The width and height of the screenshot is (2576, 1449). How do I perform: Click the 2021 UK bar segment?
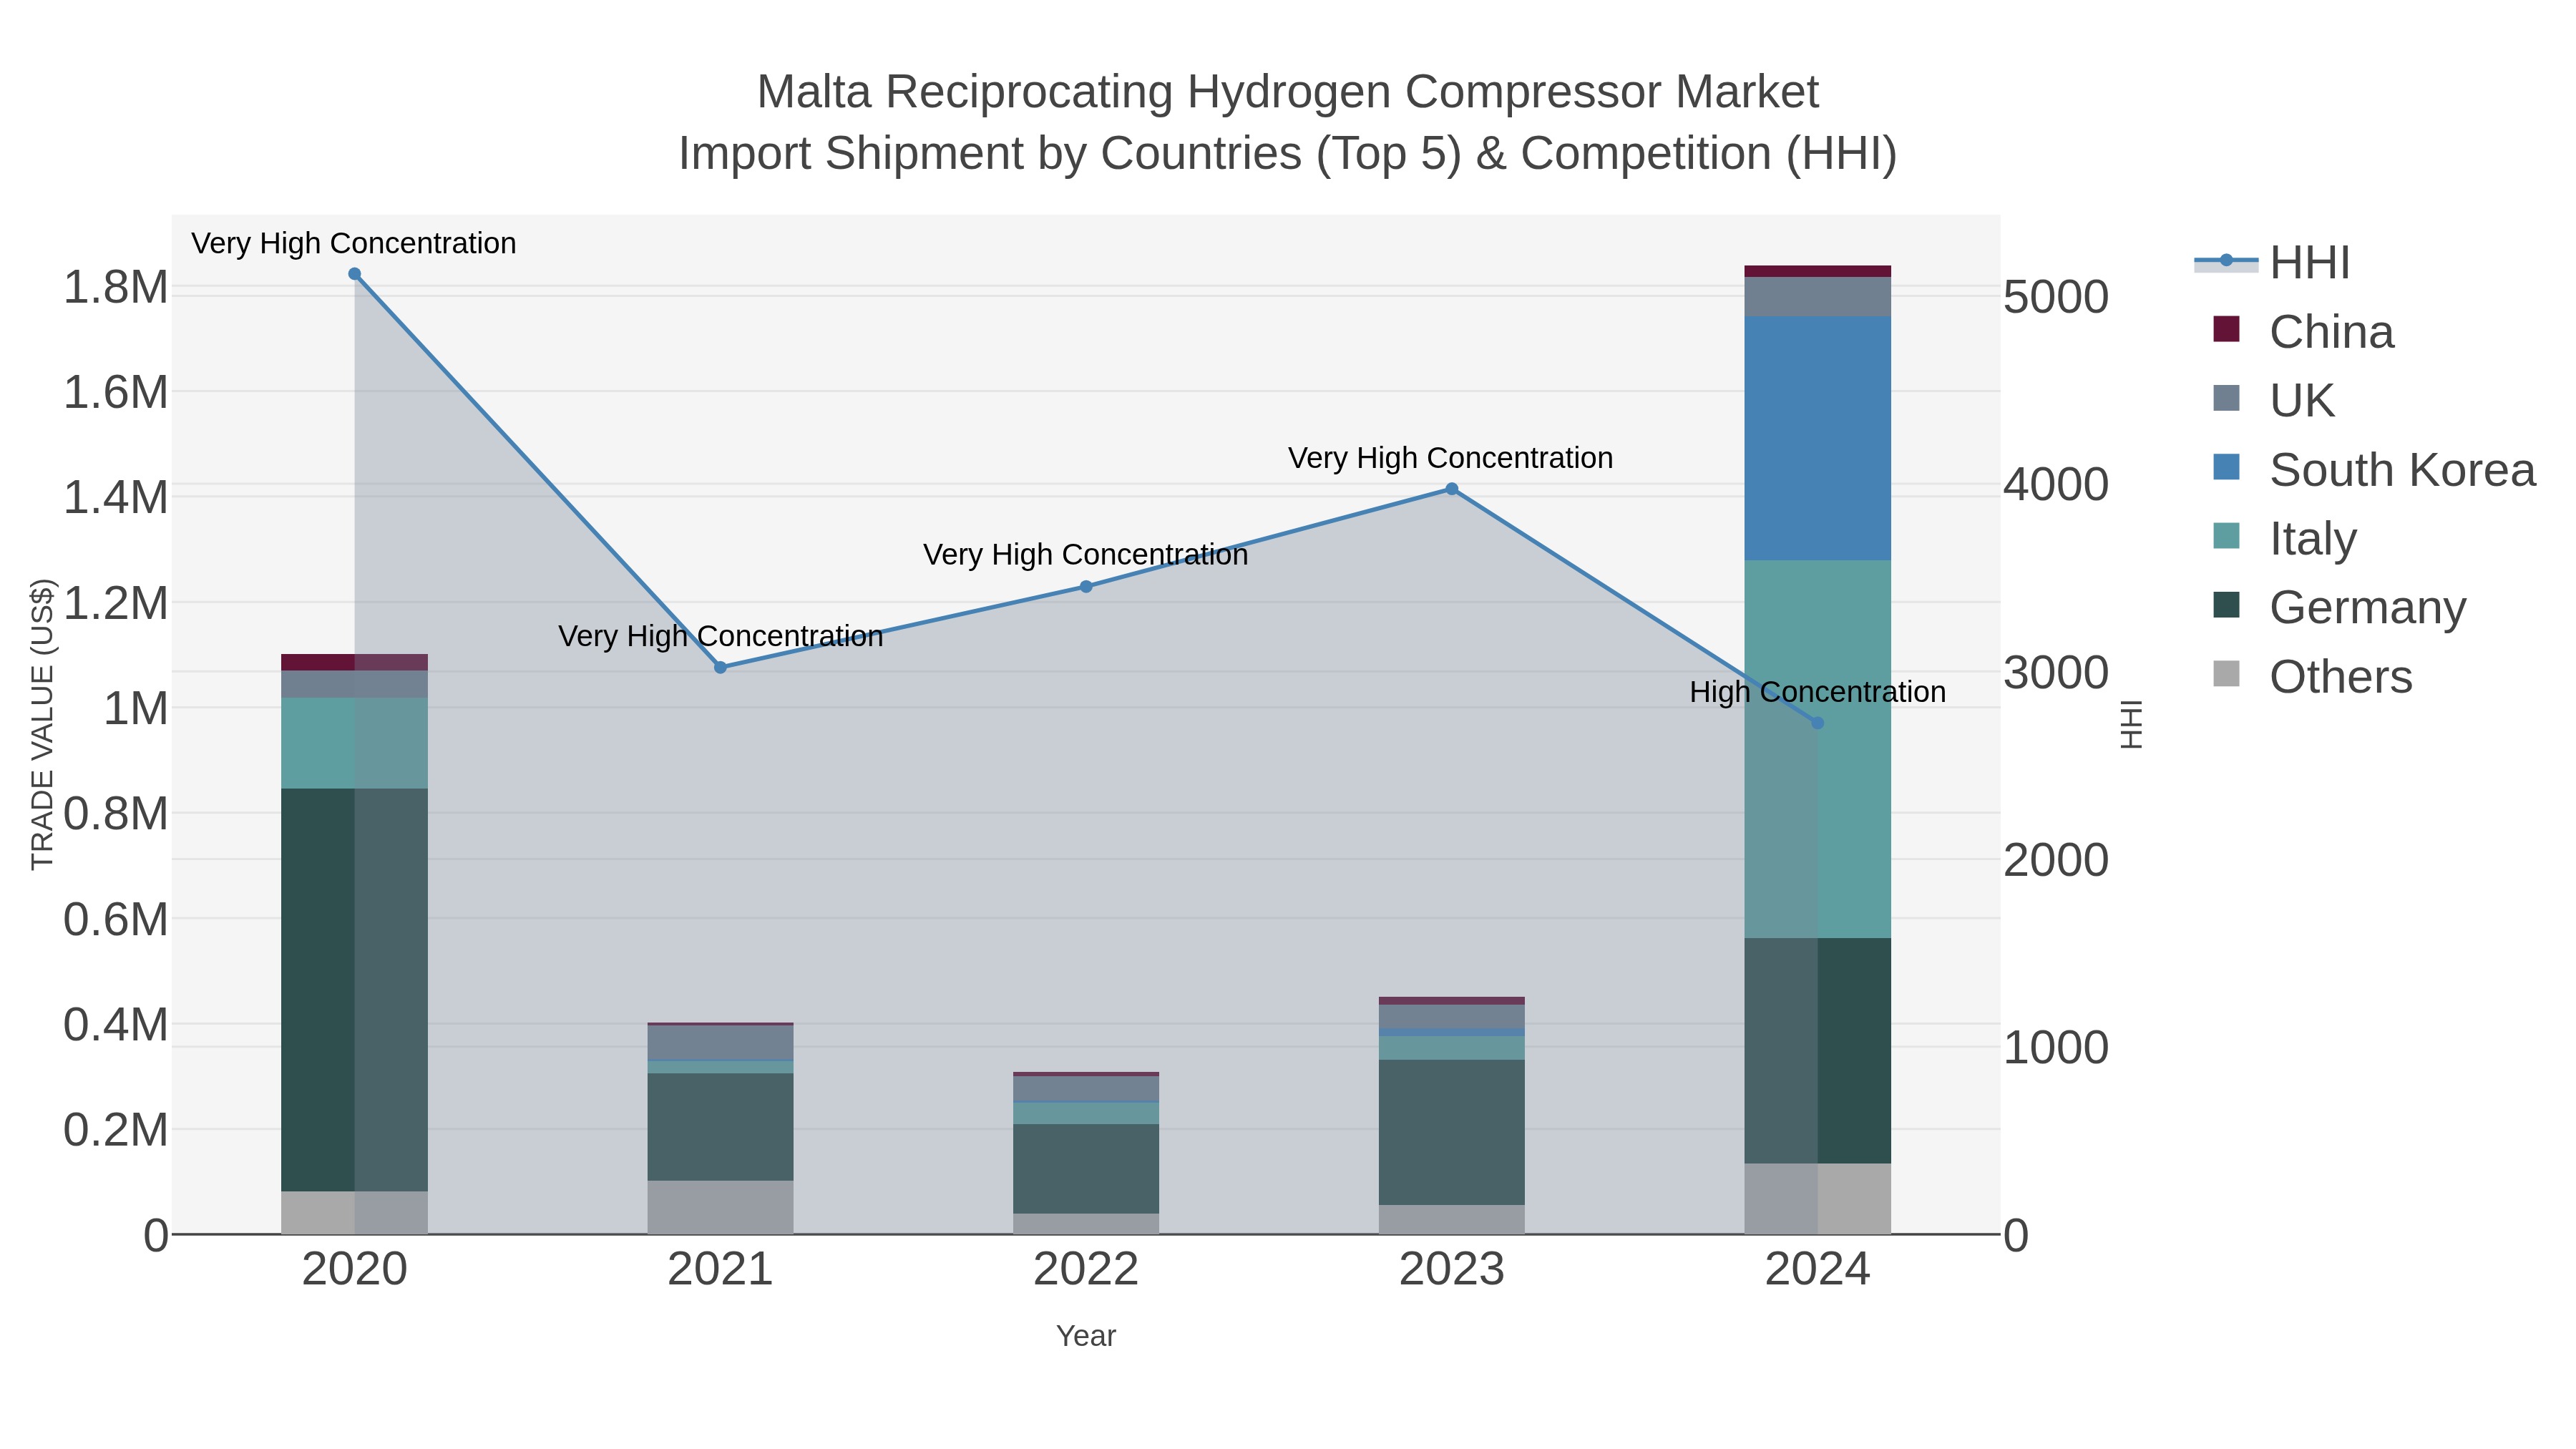[720, 1043]
